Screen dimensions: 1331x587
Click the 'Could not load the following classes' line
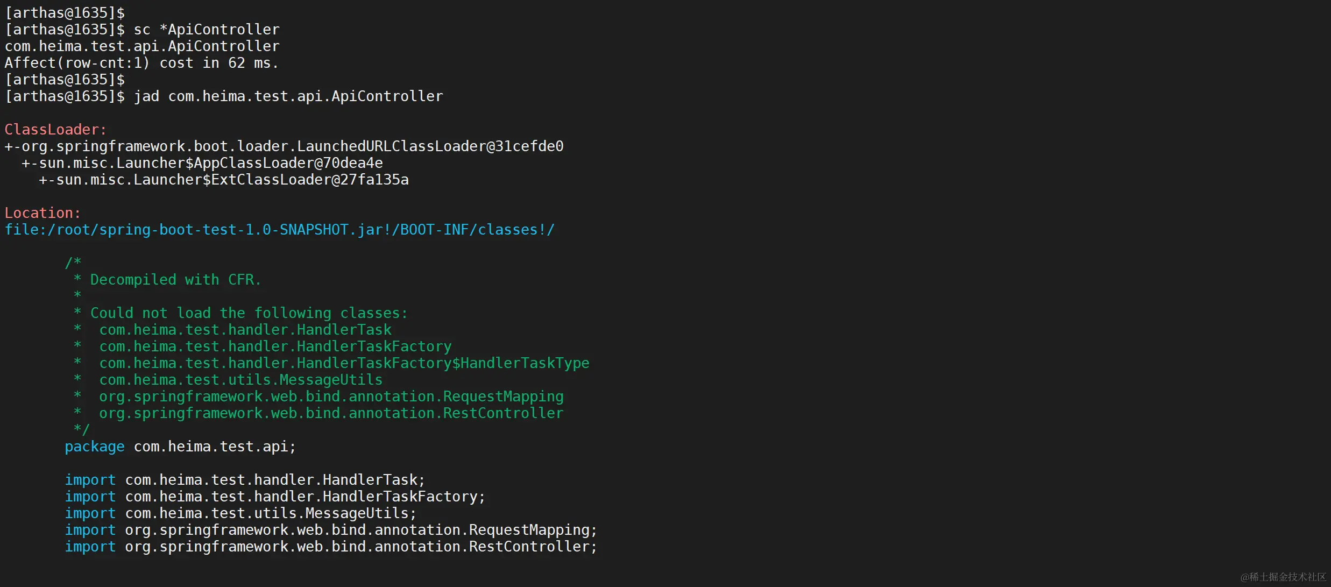(x=249, y=313)
